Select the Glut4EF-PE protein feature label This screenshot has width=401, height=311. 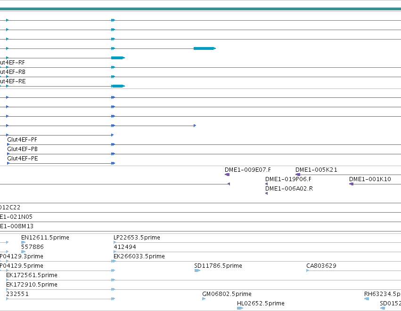[x=23, y=159]
